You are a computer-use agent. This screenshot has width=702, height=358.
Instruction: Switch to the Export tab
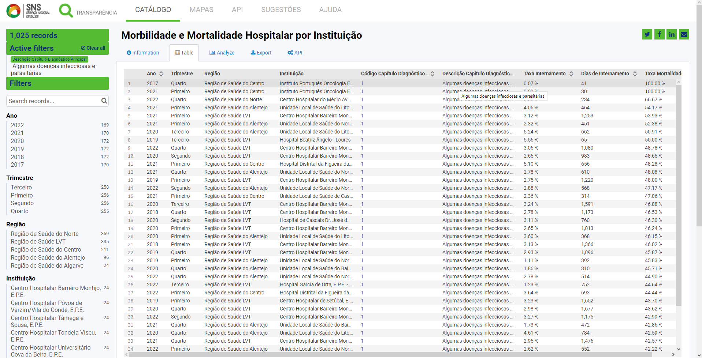(261, 53)
